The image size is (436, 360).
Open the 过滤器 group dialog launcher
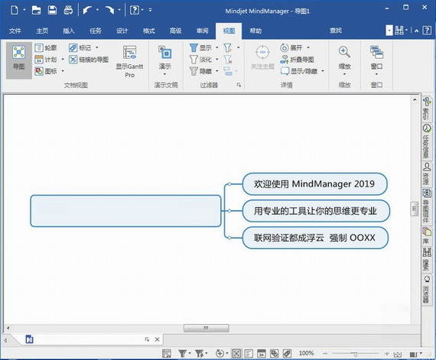pyautogui.click(x=239, y=85)
